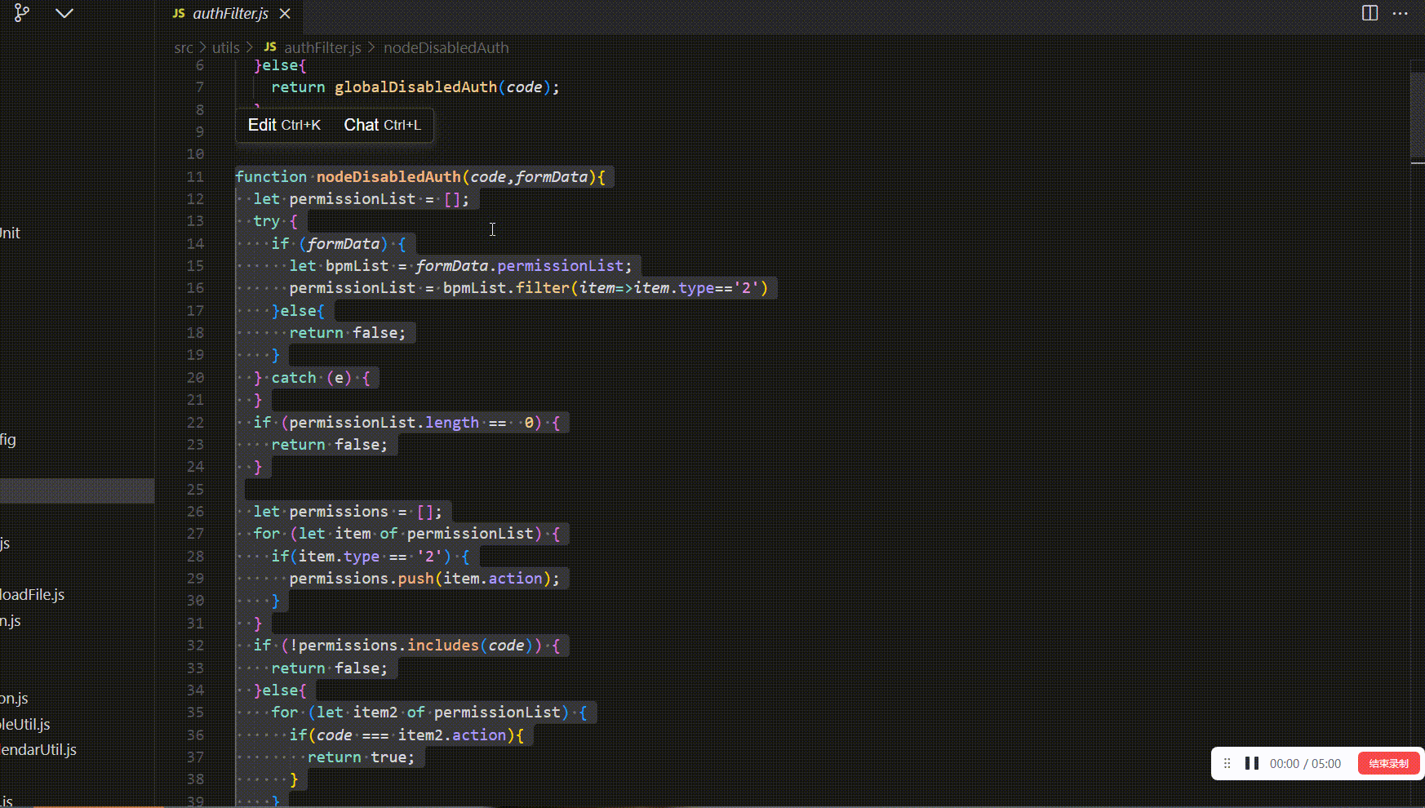Click the 'function nodeDisabledAuth' declaration line
This screenshot has height=808, width=1425.
click(x=420, y=176)
